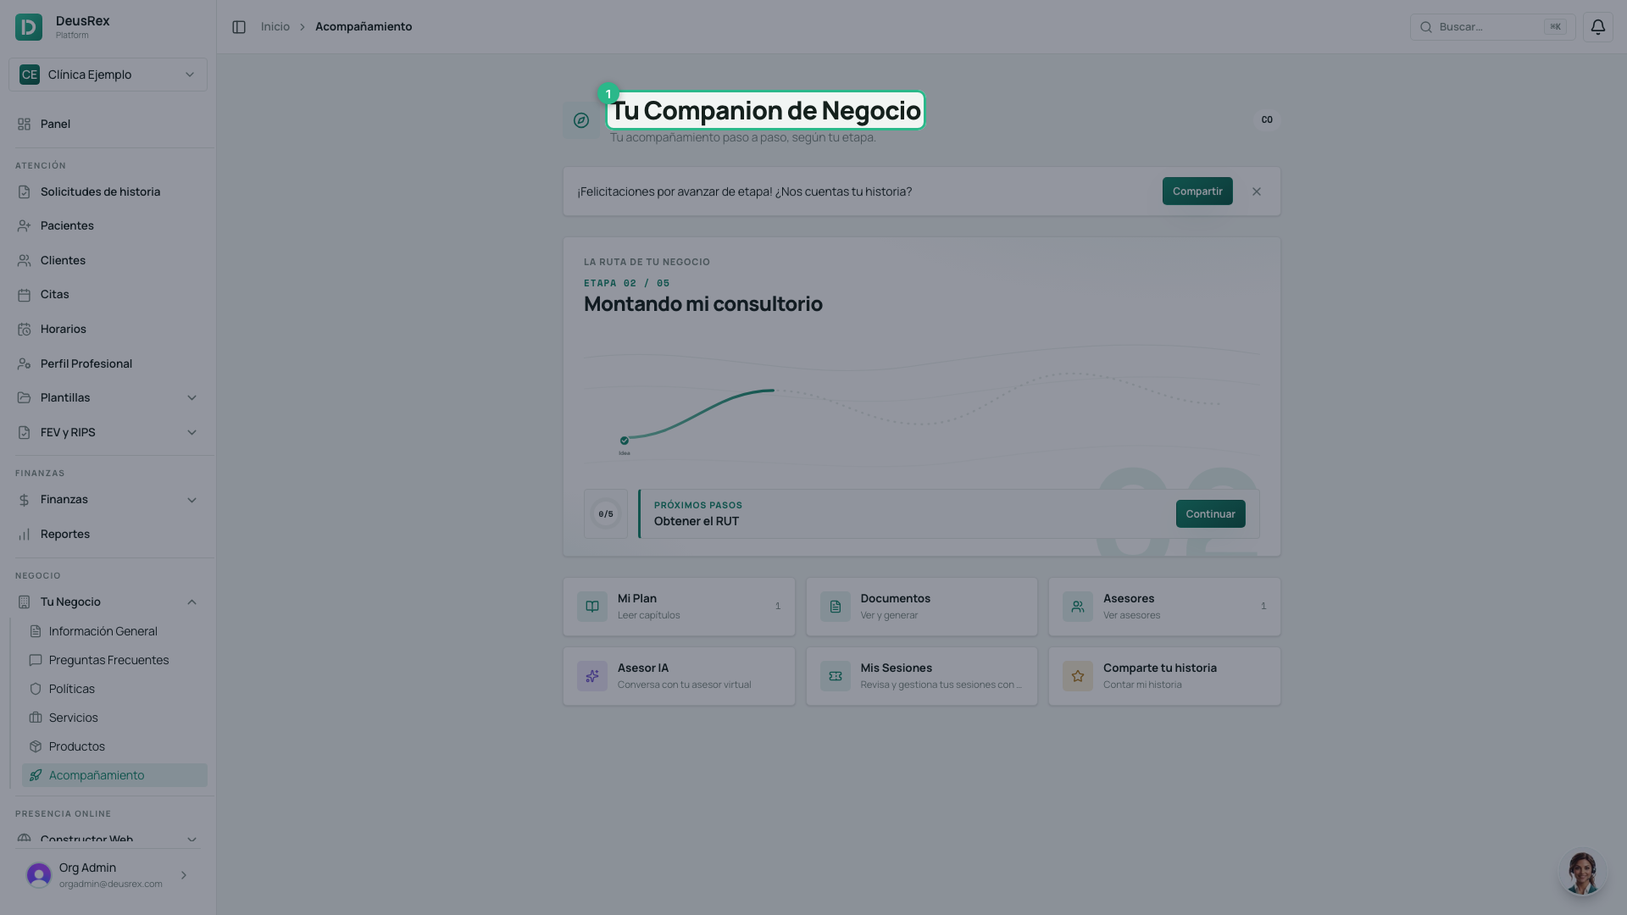The image size is (1627, 915).
Task: Click the Documentos file icon
Action: [836, 607]
